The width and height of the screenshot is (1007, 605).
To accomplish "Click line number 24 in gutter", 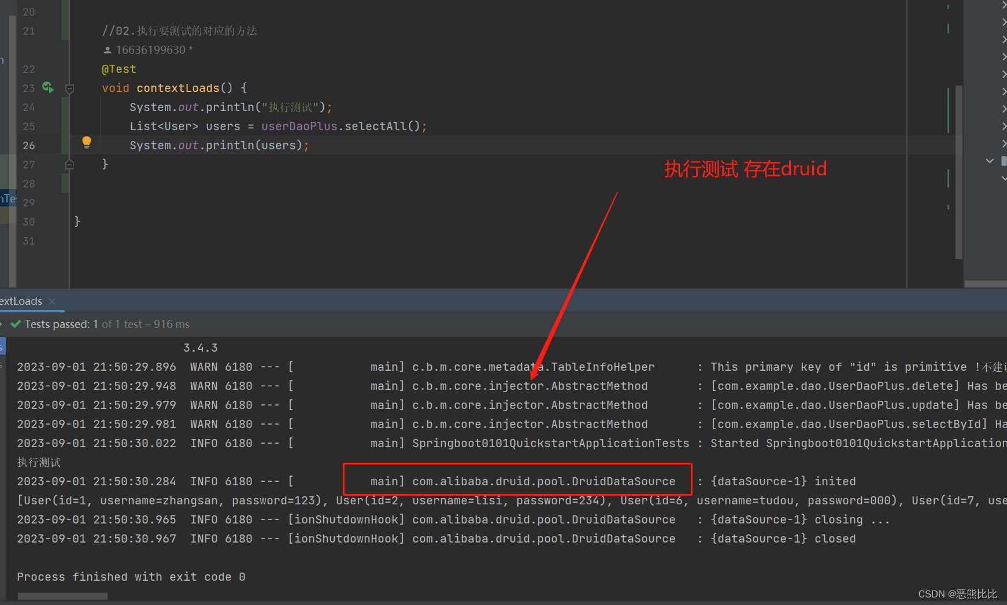I will click(x=29, y=107).
